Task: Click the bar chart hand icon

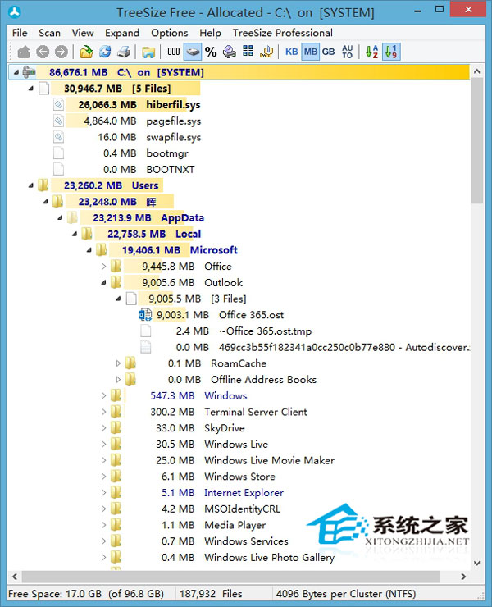Action: 266,52
